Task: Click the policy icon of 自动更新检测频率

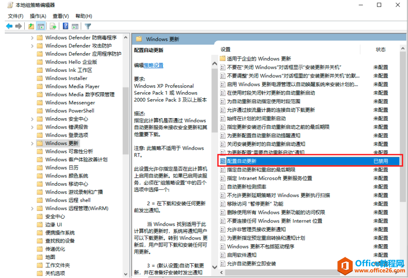Action: click(223, 187)
